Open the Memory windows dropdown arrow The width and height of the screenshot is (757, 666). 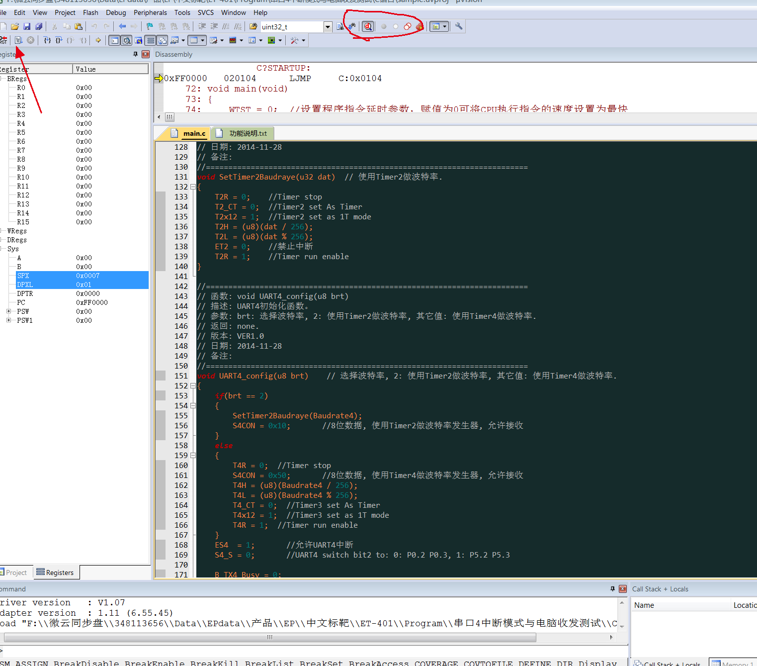click(202, 40)
